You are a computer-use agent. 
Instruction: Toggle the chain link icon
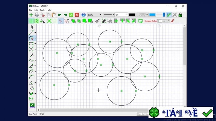click(x=169, y=15)
